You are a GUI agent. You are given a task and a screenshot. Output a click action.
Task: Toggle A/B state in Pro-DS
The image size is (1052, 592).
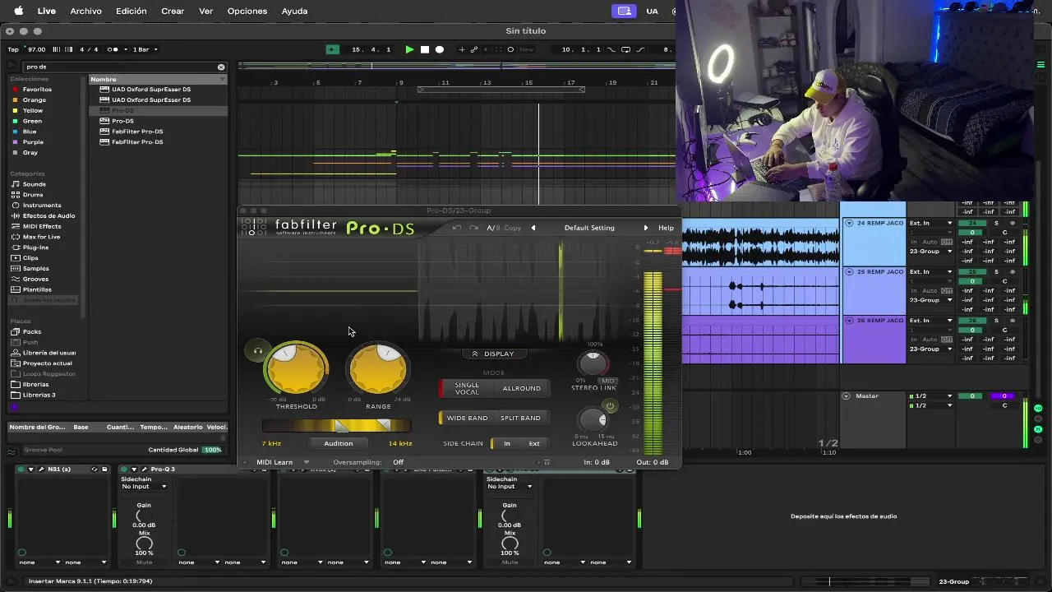pos(493,228)
